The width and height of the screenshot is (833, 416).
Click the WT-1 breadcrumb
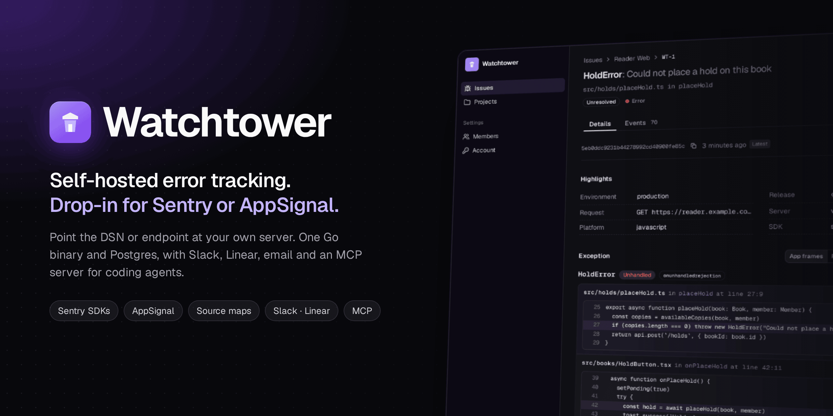pos(668,57)
